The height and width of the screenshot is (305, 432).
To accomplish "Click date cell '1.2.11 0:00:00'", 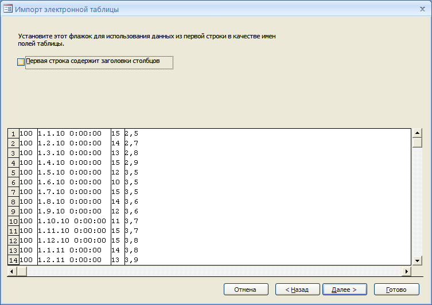I will (x=74, y=260).
